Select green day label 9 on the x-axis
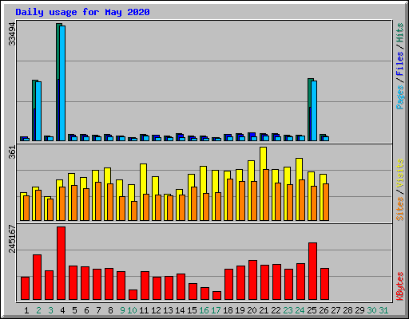This screenshot has width=409, height=319. tap(122, 310)
